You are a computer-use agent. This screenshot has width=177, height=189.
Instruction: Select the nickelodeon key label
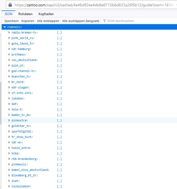(21, 186)
